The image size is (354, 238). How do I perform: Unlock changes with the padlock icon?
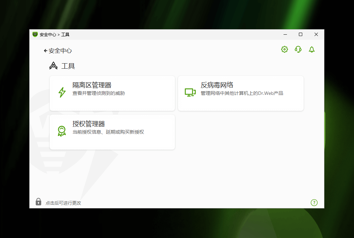coord(38,202)
